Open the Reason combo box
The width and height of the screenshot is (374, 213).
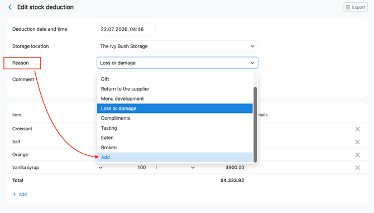coord(177,63)
